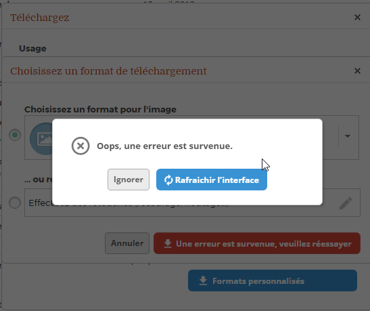
Task: Click the round image format icon
Action: pos(41,139)
